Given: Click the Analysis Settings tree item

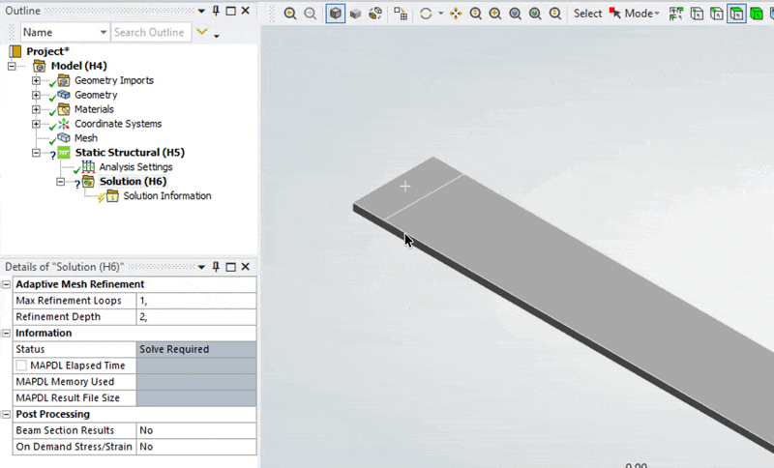Looking at the screenshot, I should (135, 167).
